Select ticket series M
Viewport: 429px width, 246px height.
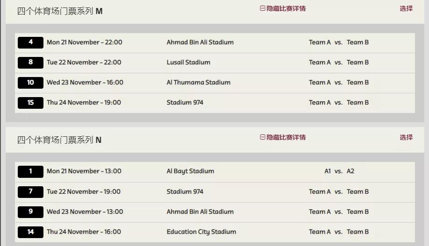[x=406, y=8]
